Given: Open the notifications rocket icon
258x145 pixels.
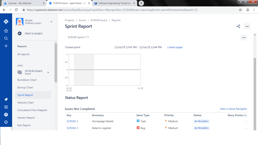Looking at the screenshot, I should pos(6,99).
